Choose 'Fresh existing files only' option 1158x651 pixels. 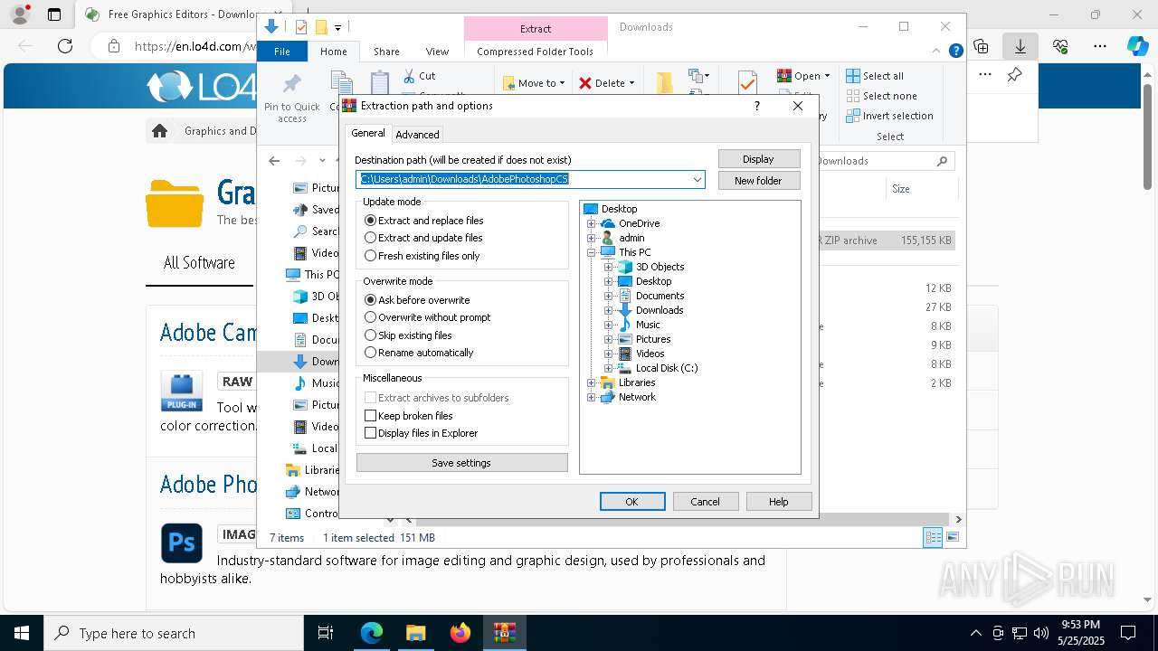click(x=370, y=256)
